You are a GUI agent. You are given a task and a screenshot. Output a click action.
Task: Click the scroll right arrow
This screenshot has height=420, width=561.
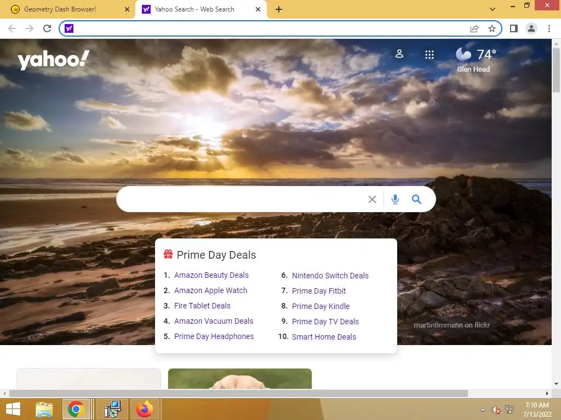pos(547,393)
